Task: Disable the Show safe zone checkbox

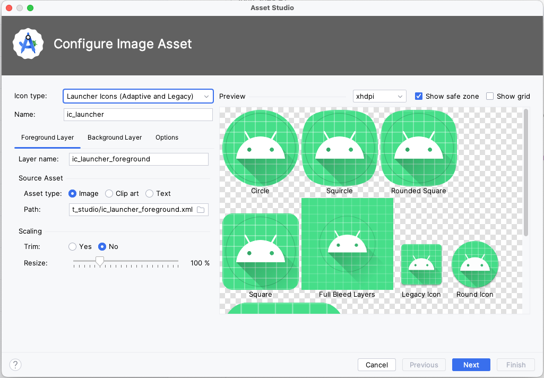Action: pyautogui.click(x=419, y=96)
